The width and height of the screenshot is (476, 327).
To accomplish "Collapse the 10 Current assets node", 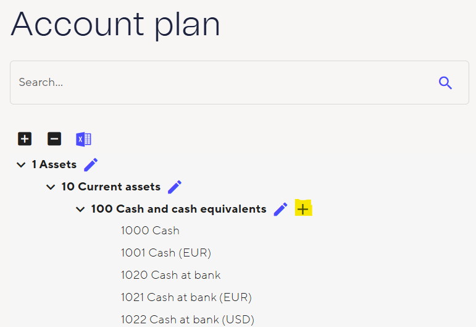I will pyautogui.click(x=51, y=187).
